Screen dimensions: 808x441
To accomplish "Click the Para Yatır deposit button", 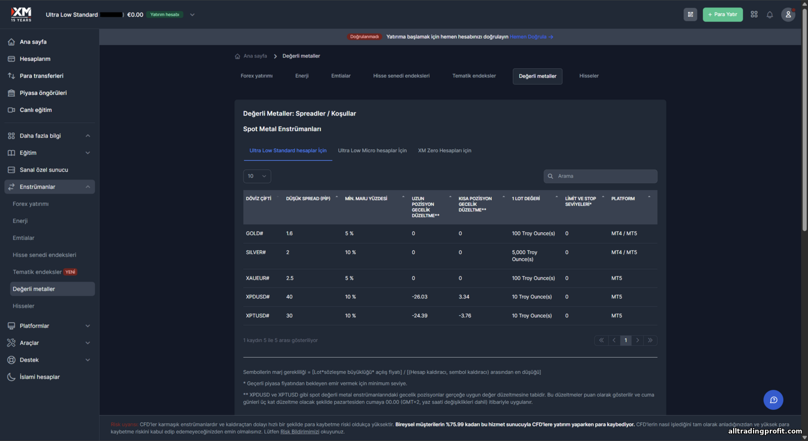I will (x=722, y=15).
